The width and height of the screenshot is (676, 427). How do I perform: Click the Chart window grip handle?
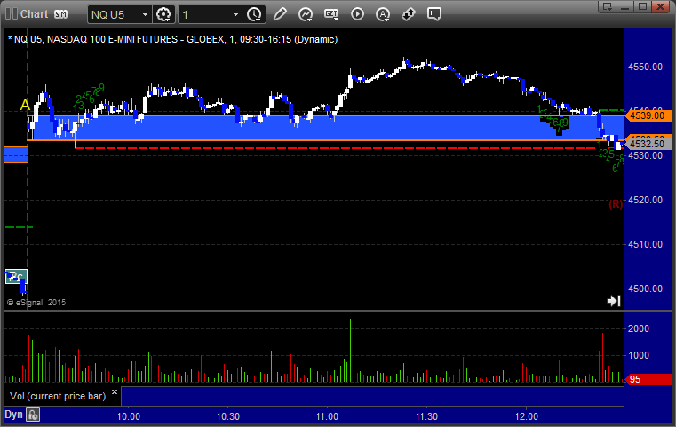(11, 14)
